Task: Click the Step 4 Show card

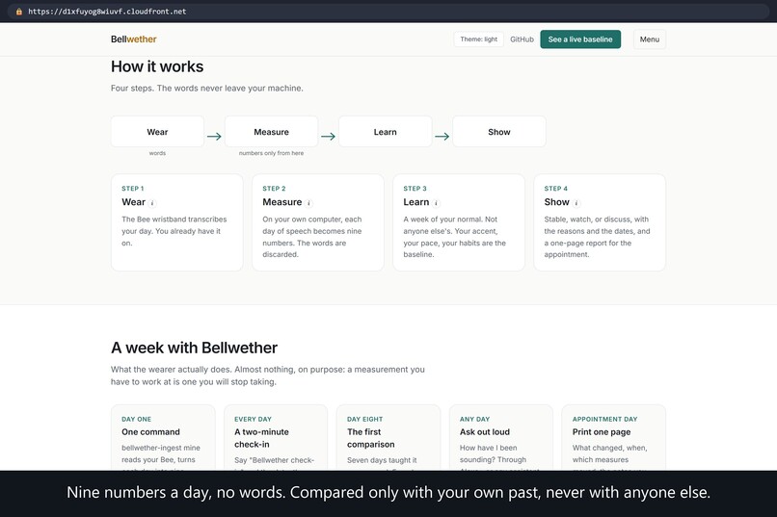Action: (x=600, y=222)
